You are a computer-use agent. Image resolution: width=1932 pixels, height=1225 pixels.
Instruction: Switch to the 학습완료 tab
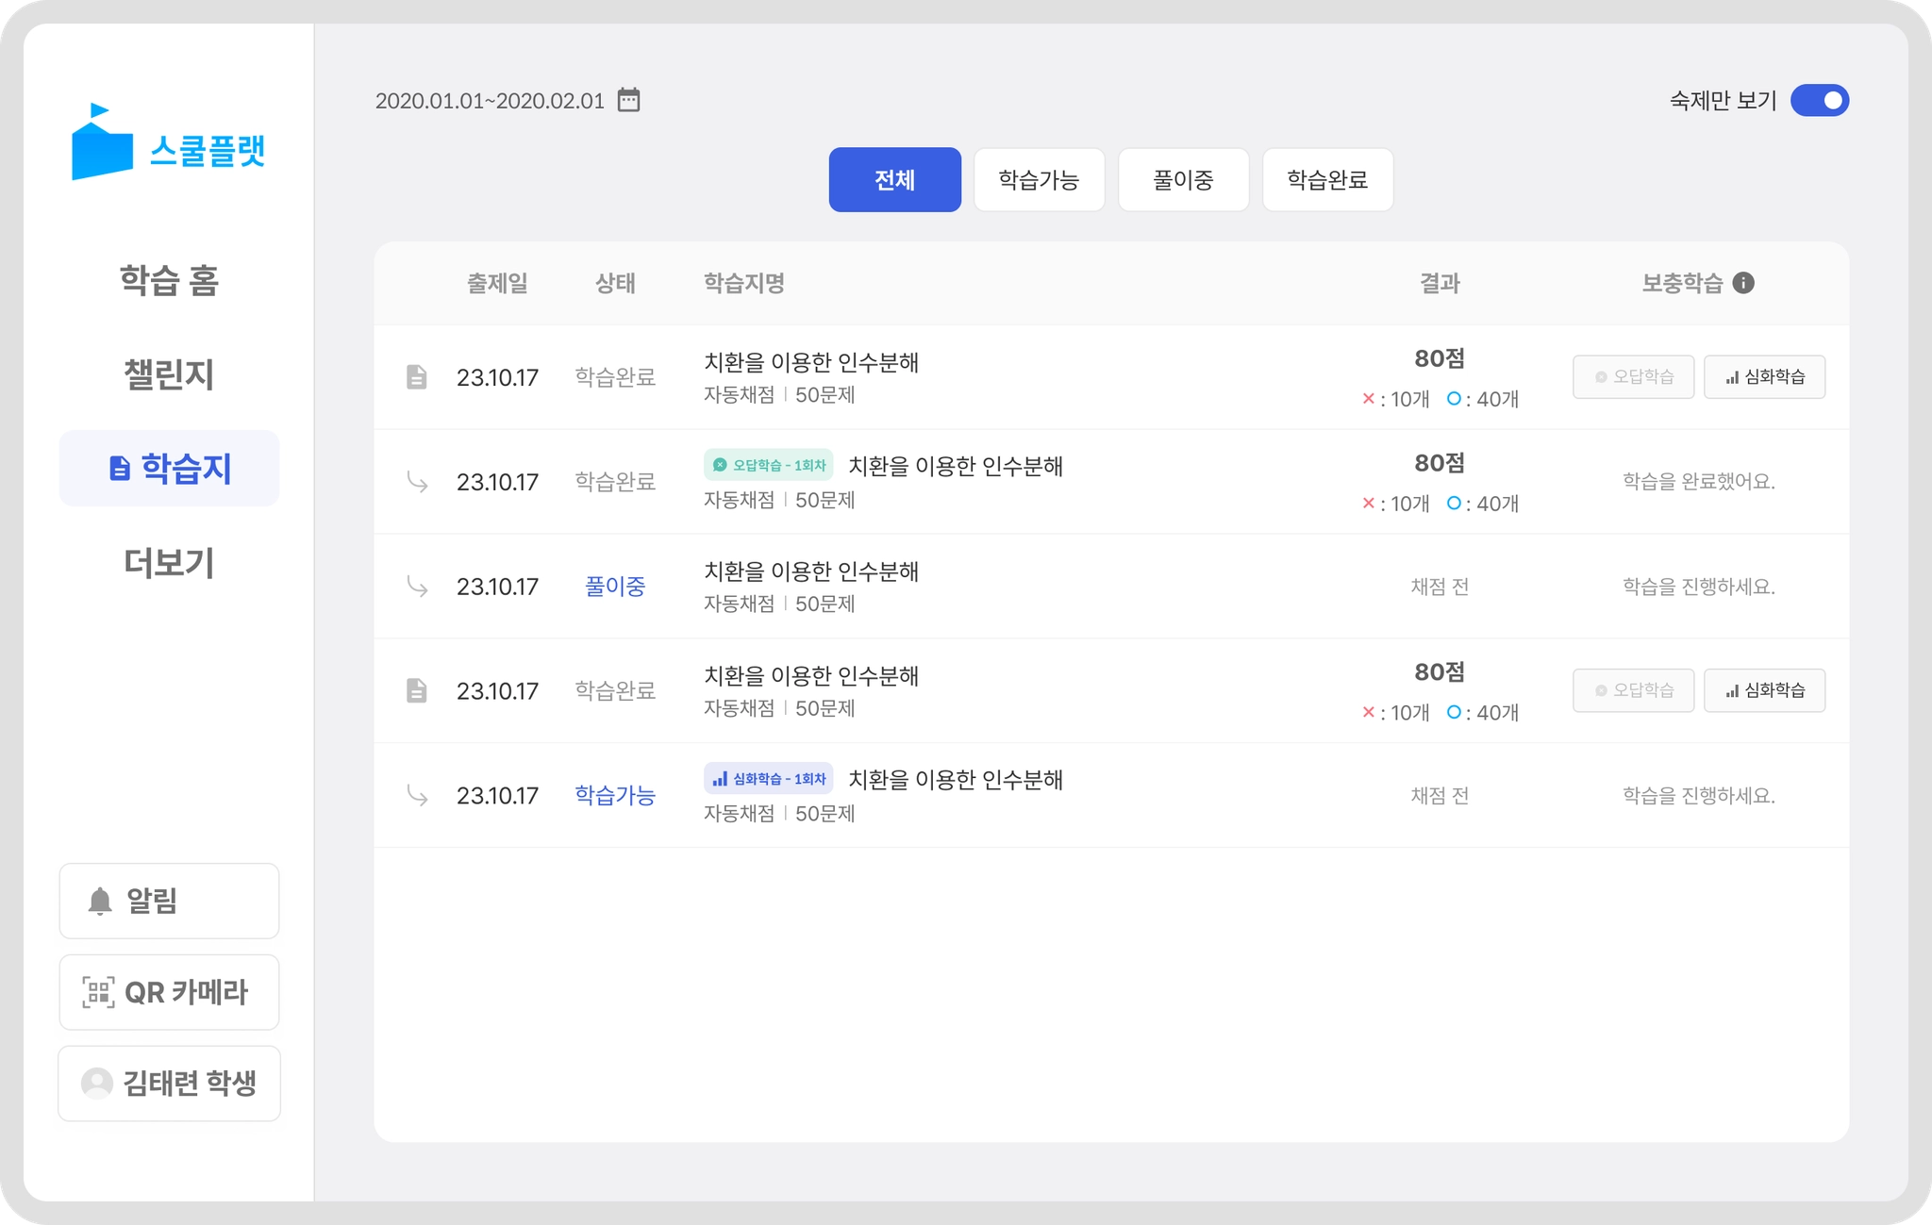tap(1327, 180)
